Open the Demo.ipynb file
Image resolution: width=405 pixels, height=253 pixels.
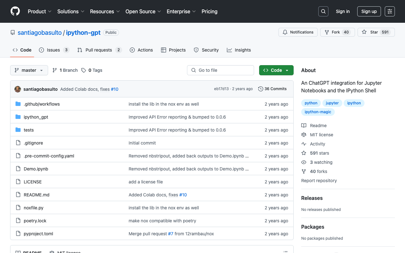coord(36,169)
